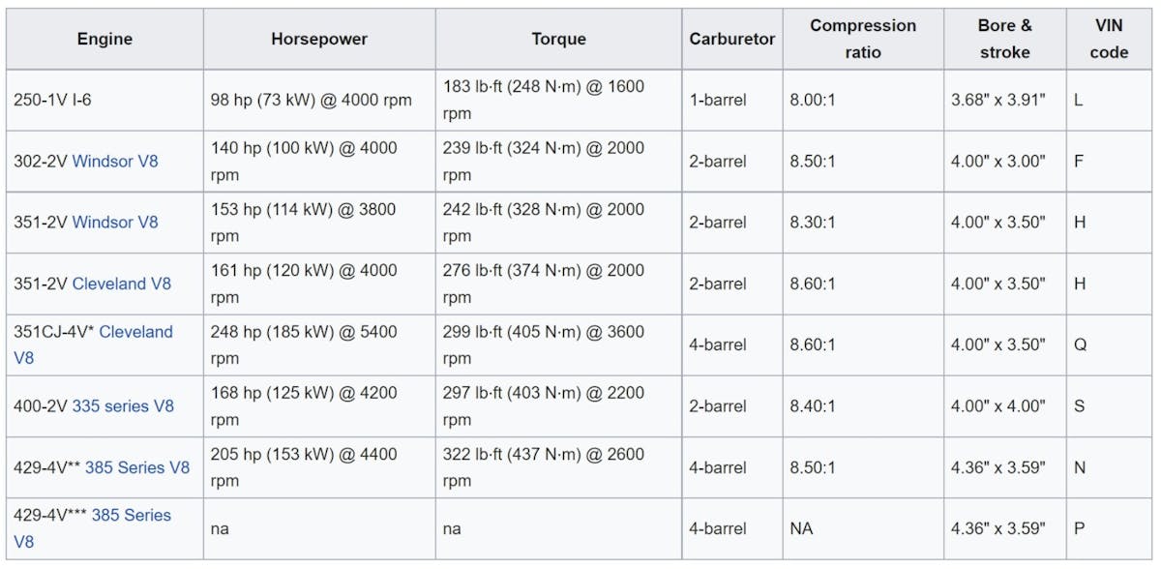Click the Engine column header
1161x569 pixels.
[104, 40]
